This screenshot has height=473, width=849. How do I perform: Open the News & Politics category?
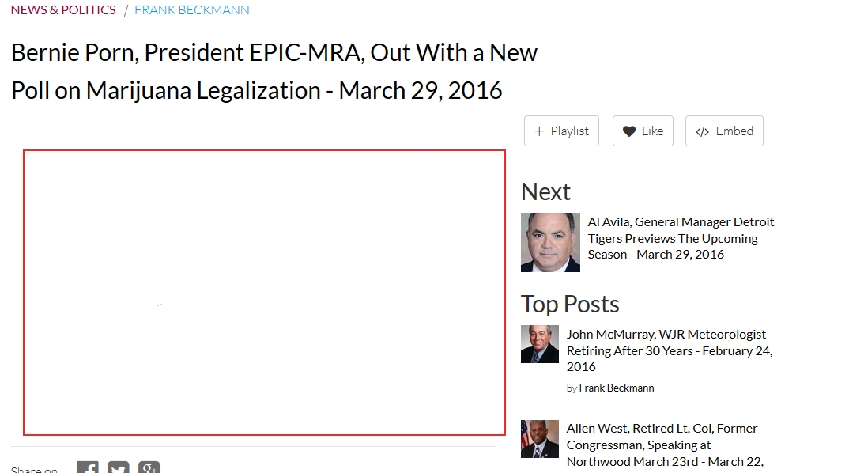(x=63, y=9)
